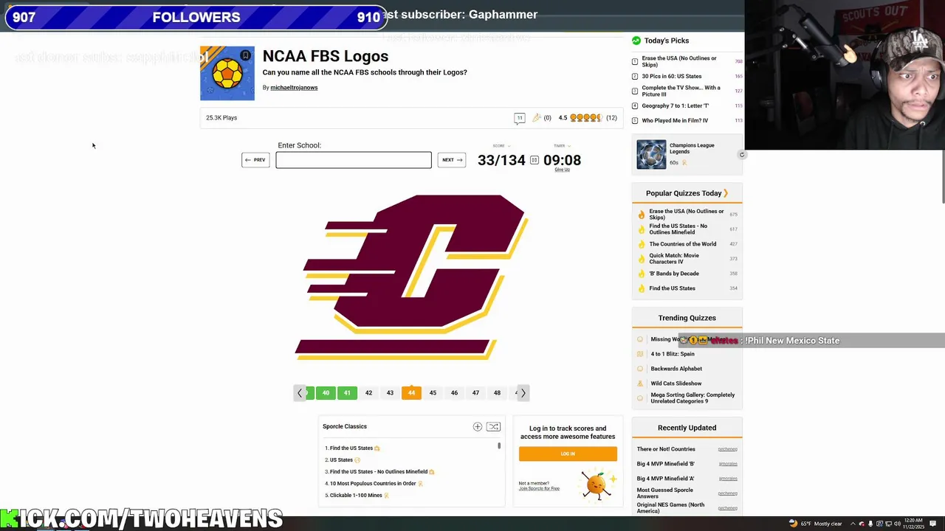Screen dimensions: 945x531
Task: Open the weather widget showing 65°F
Action: 815,524
